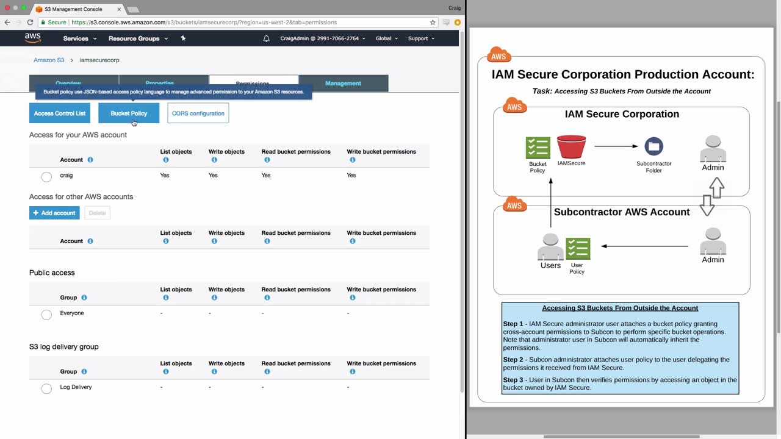This screenshot has width=781, height=439.
Task: Click Read bucket permissions info under other AWS accounts
Action: 267,241
